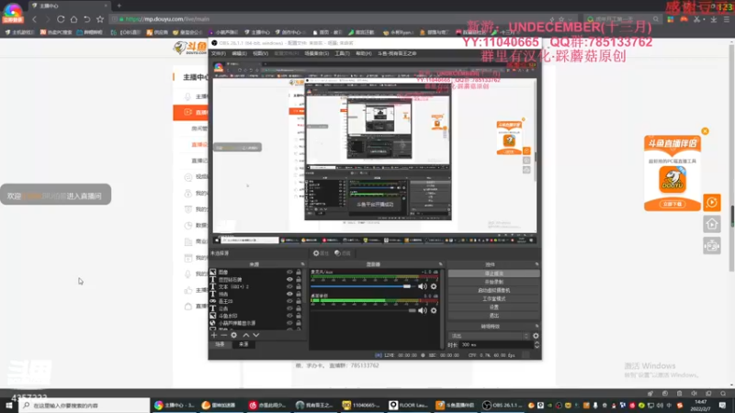Open OBS 设置 settings button

pyautogui.click(x=494, y=307)
